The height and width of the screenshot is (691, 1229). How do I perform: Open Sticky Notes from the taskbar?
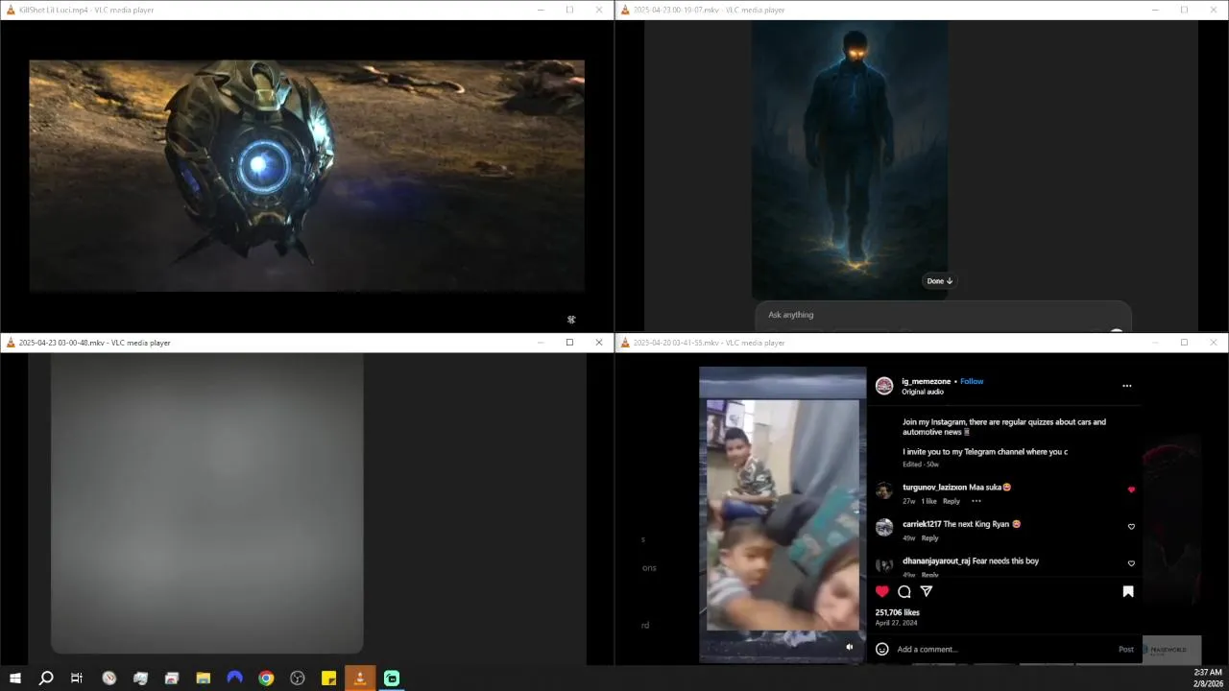[x=328, y=679]
